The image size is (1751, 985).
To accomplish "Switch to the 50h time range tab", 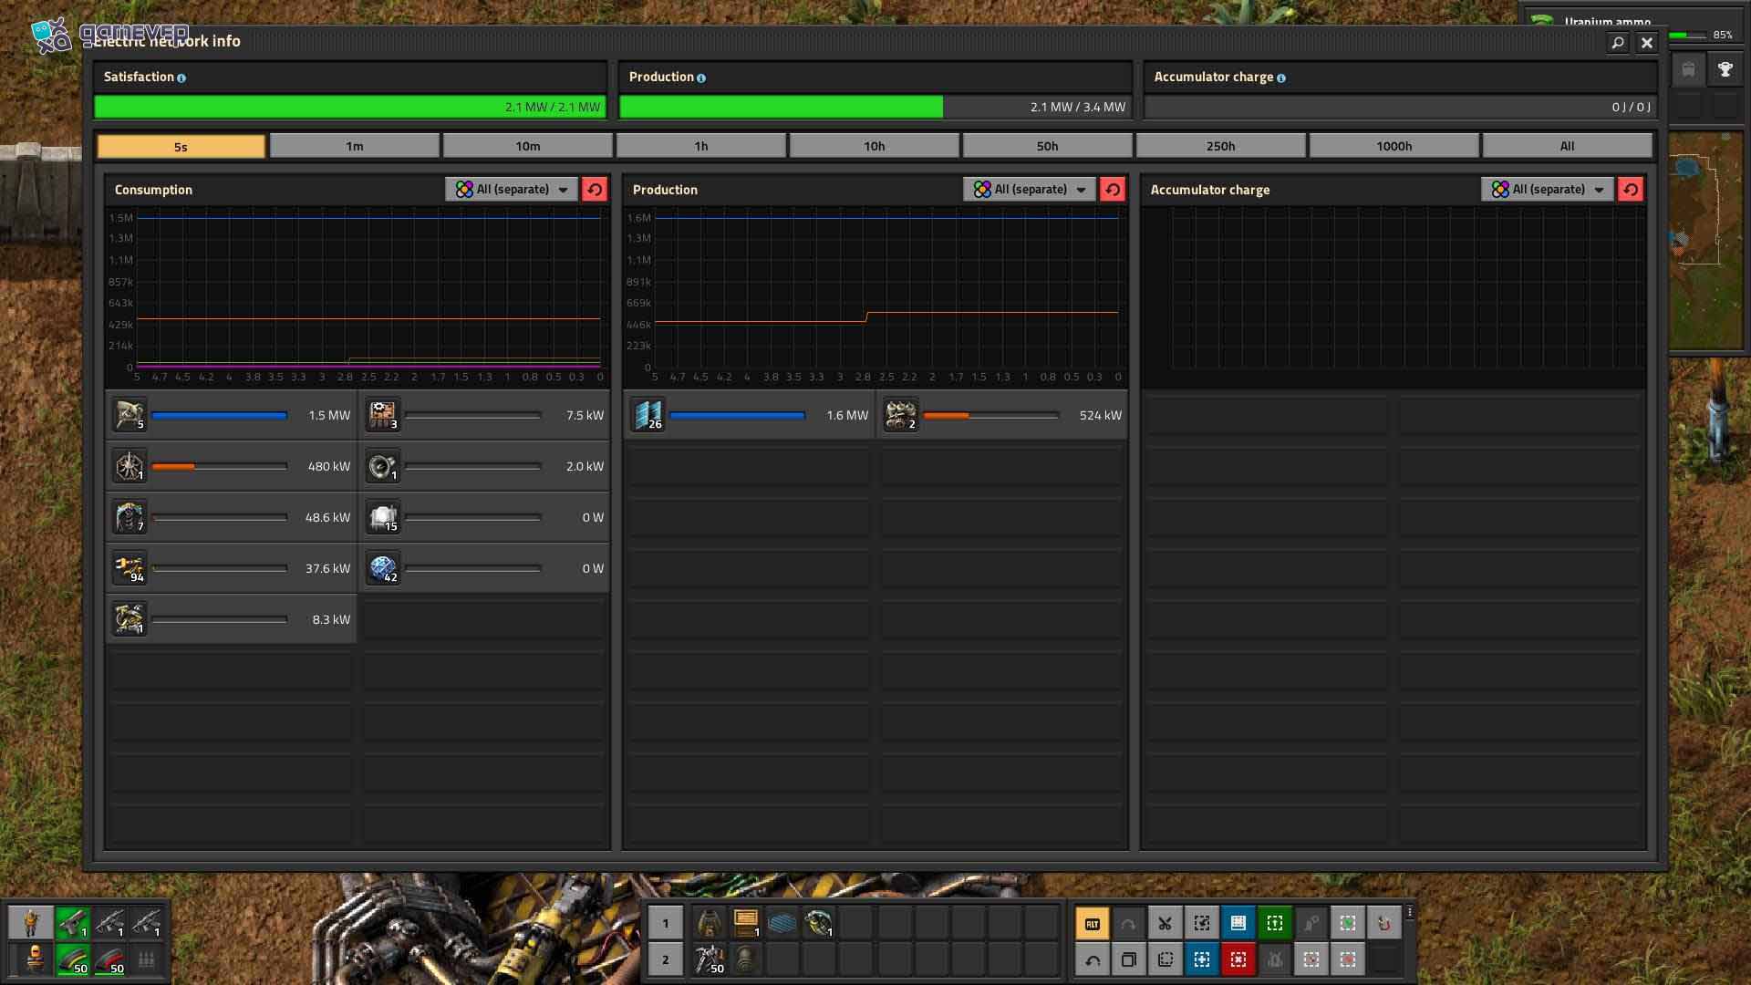I will (1048, 146).
